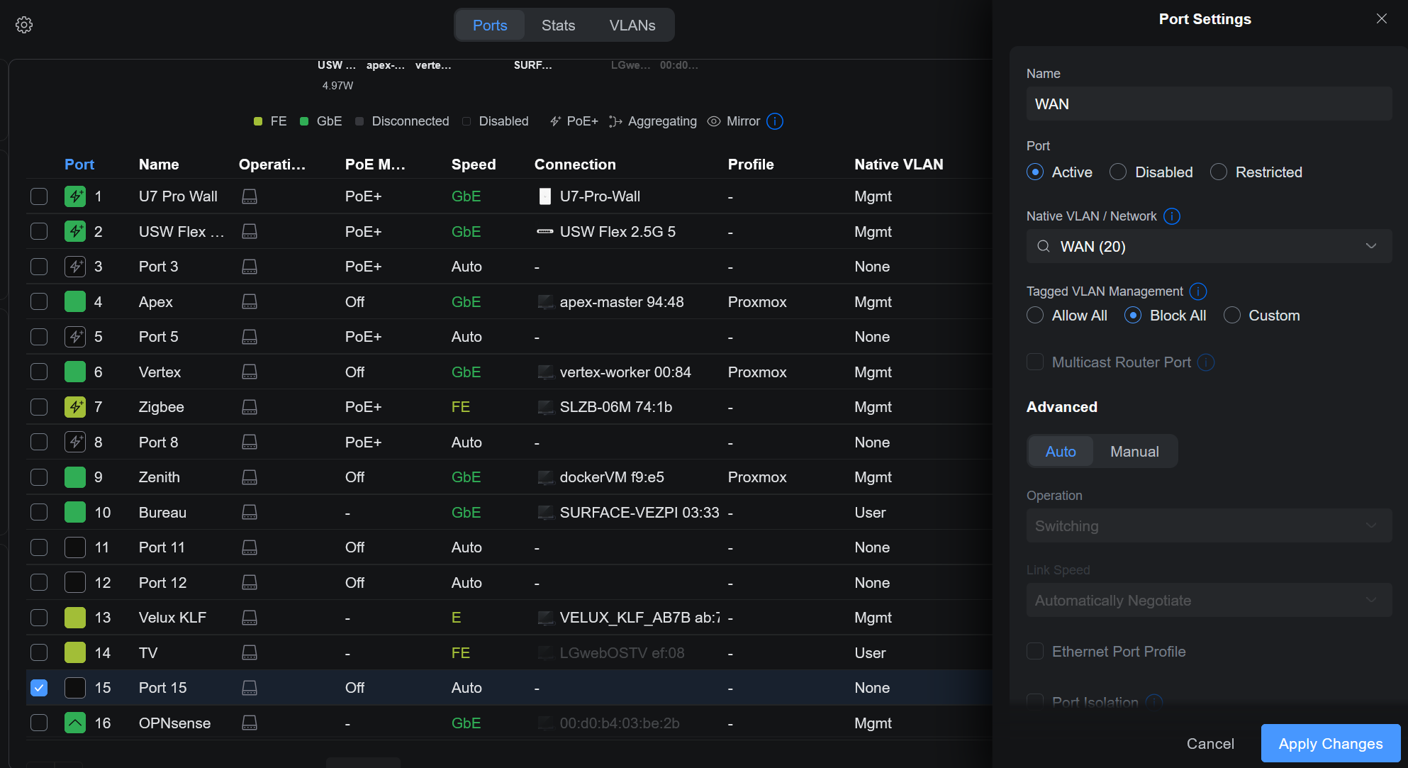
Task: Click port 7 Zigbee FE PoE icon
Action: click(75, 407)
